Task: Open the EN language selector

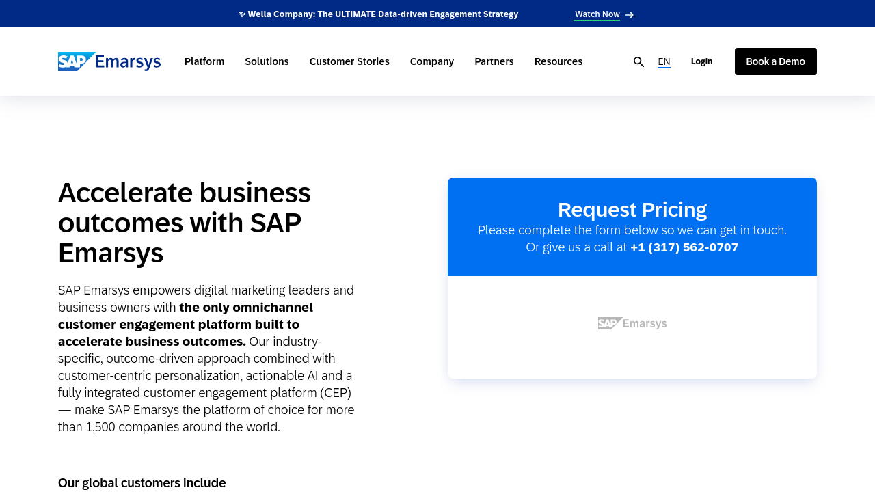Action: click(664, 61)
